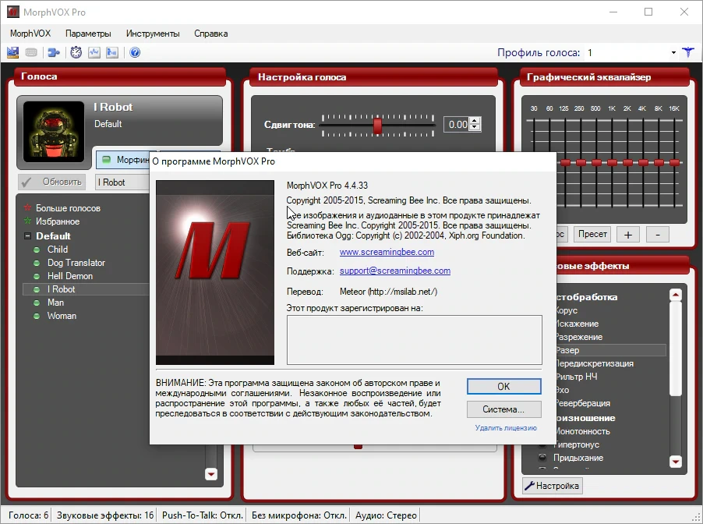Click the filter funnel icon beside voice profile
Screen dimensions: 703x524
click(x=688, y=52)
